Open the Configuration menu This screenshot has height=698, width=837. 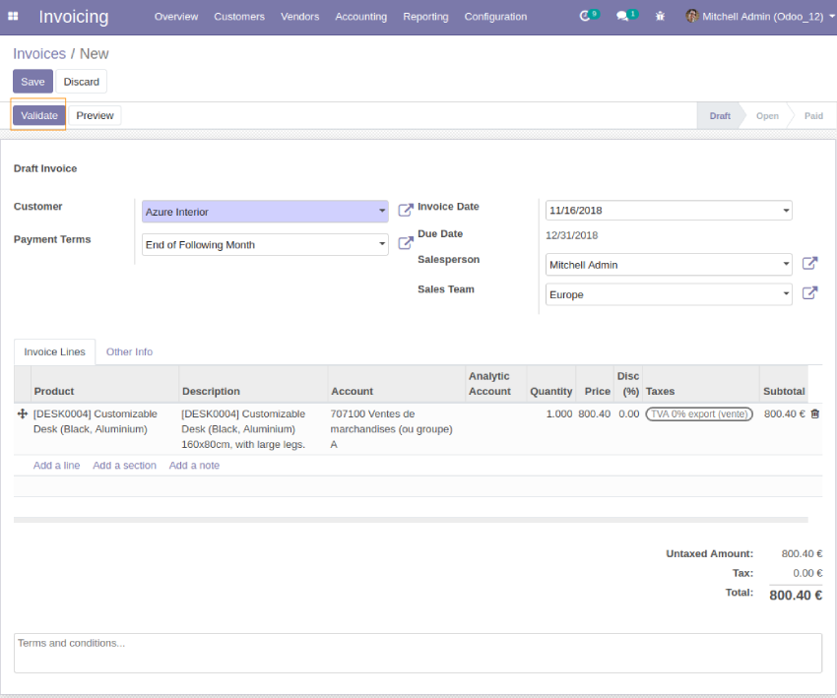[x=495, y=17]
